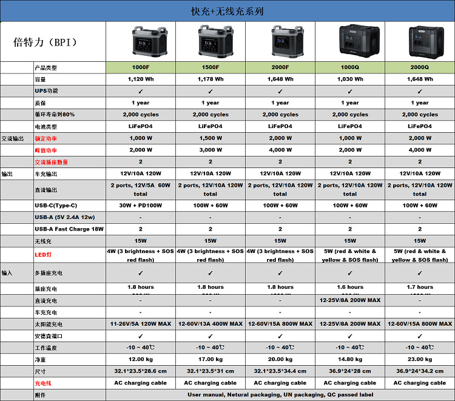Click the USB-A (5V 2.4A 12w) label

click(65, 217)
